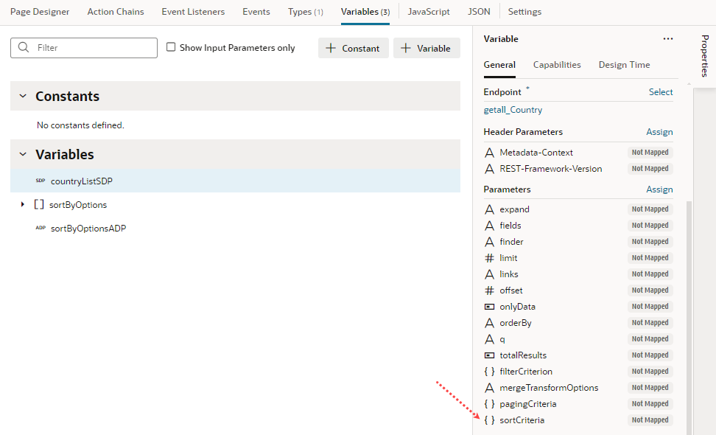Switch to Capabilities tab
The image size is (716, 435).
[557, 65]
